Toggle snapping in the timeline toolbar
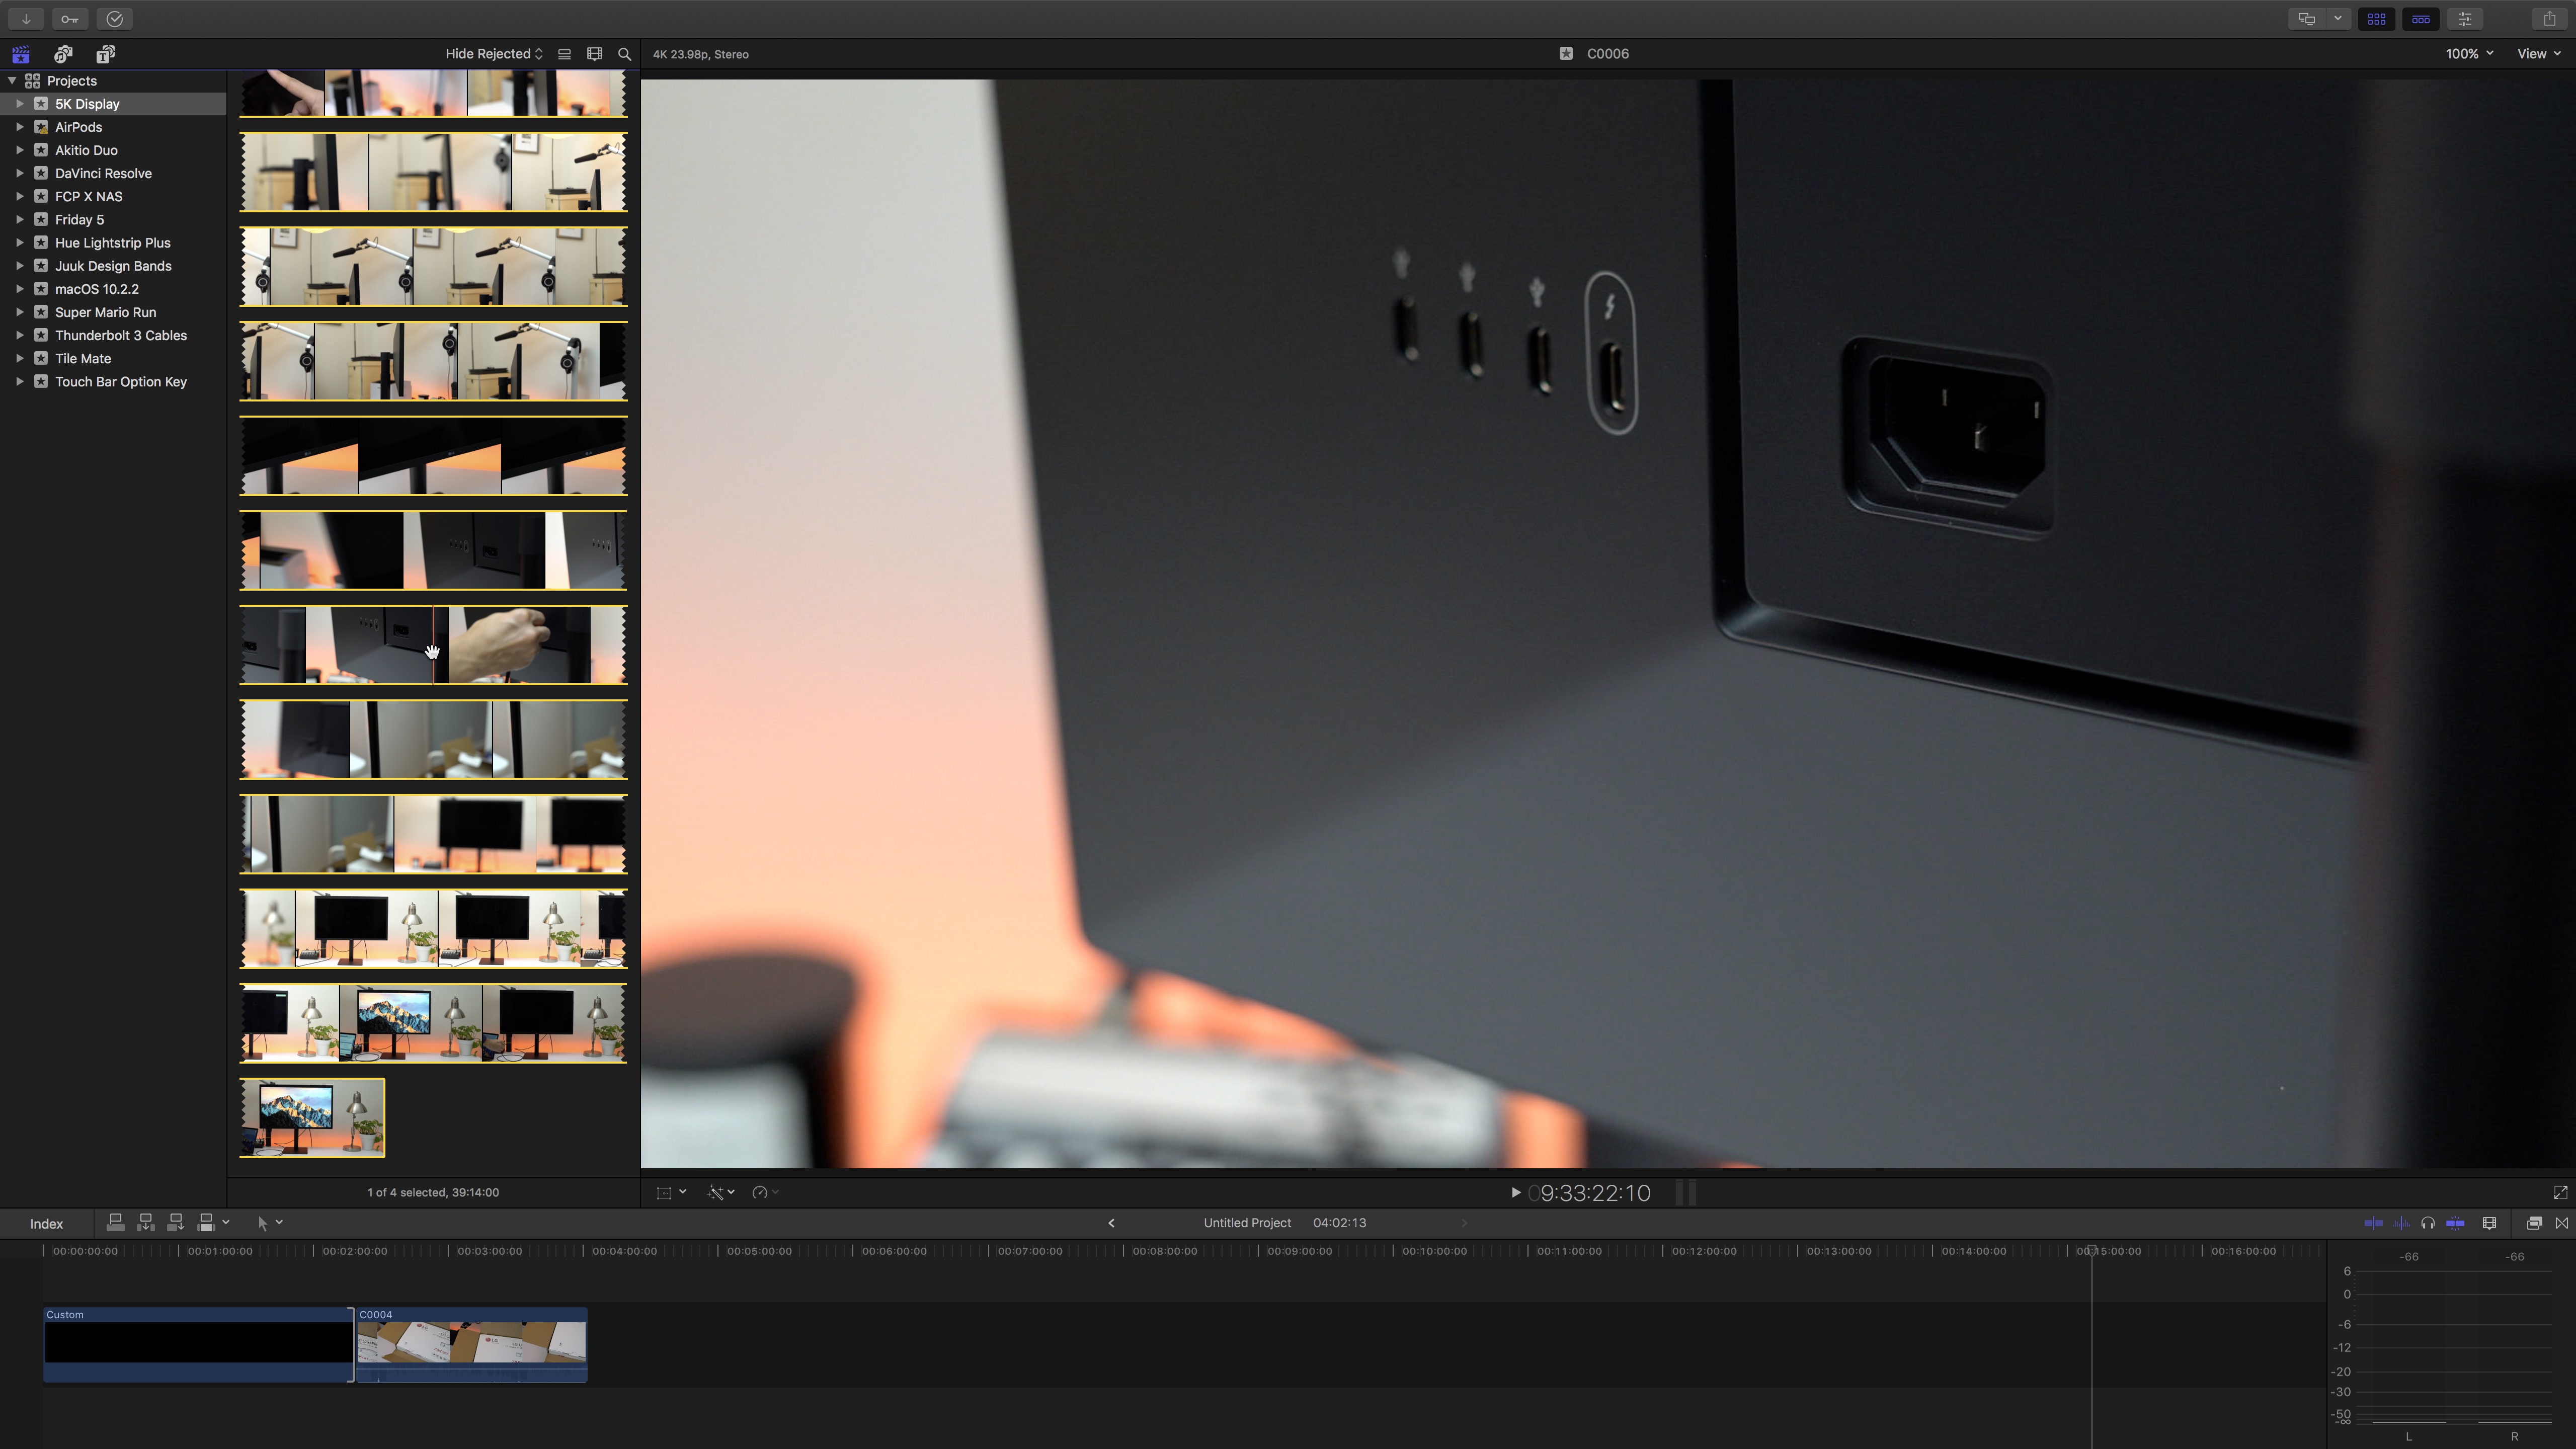 (x=2455, y=1222)
